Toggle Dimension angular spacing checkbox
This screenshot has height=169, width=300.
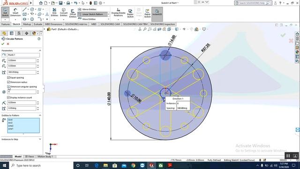(x=8, y=86)
